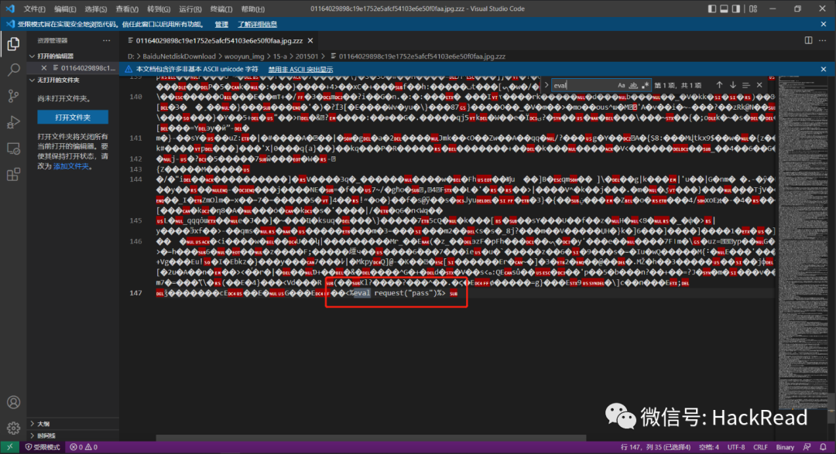The width and height of the screenshot is (836, 454).
Task: Collapse the 打开的编辑器 section
Action: pyautogui.click(x=33, y=56)
